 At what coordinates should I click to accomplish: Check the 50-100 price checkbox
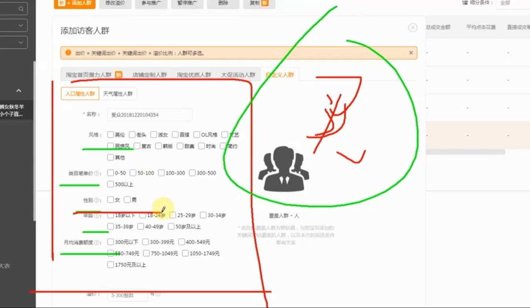(x=133, y=173)
